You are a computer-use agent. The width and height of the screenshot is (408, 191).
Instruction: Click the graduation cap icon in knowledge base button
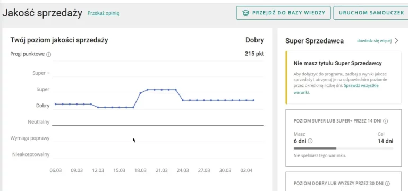[x=245, y=13]
